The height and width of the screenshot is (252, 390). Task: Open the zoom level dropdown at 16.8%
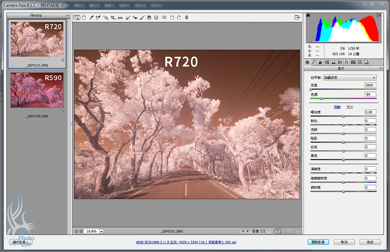(102, 231)
